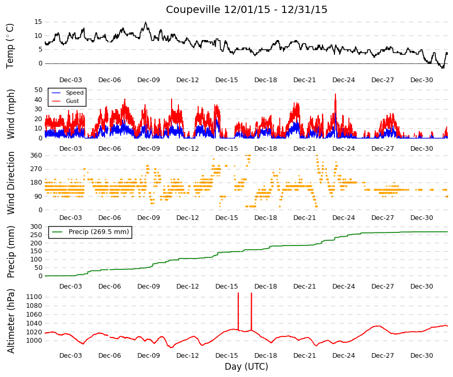The height and width of the screenshot is (377, 453).
Task: Click the green Precip legend line sample
Action: tap(57, 232)
